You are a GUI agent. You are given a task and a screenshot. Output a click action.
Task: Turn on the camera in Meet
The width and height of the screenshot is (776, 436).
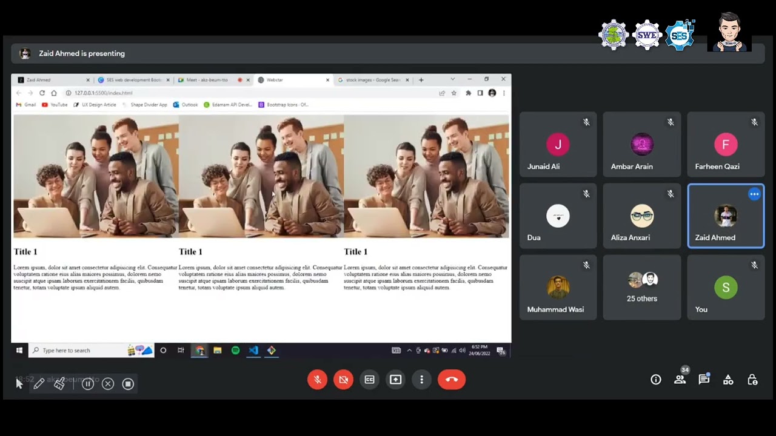click(x=343, y=380)
